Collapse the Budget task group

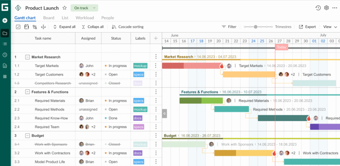click(x=28, y=136)
